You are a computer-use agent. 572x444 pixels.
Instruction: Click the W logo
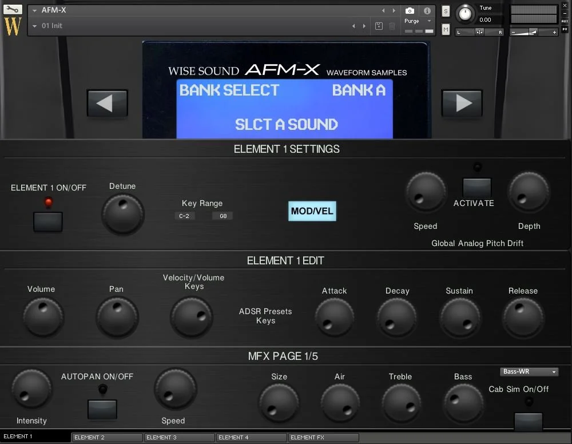[13, 26]
